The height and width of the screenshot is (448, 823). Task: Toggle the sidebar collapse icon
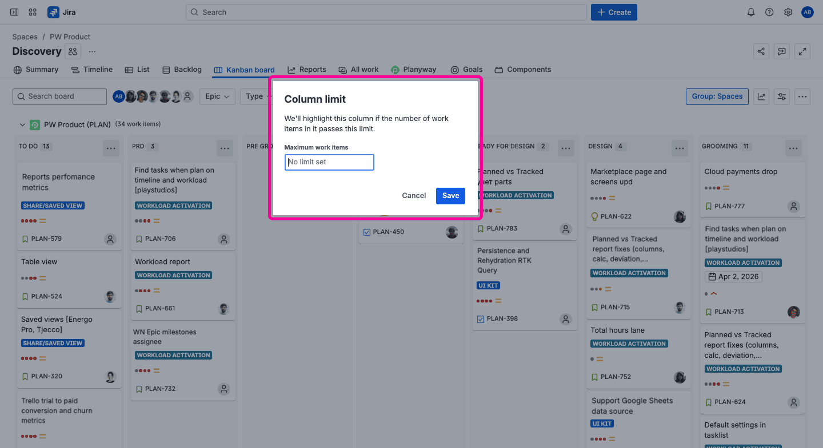(x=14, y=12)
